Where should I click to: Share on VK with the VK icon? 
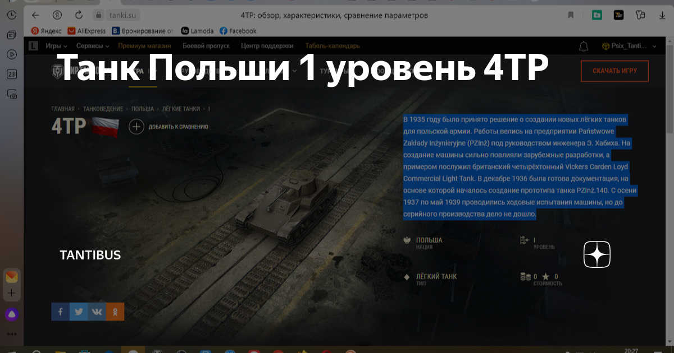(97, 312)
